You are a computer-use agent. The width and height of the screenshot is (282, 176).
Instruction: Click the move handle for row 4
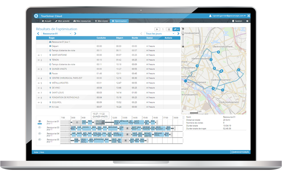click(x=39, y=78)
